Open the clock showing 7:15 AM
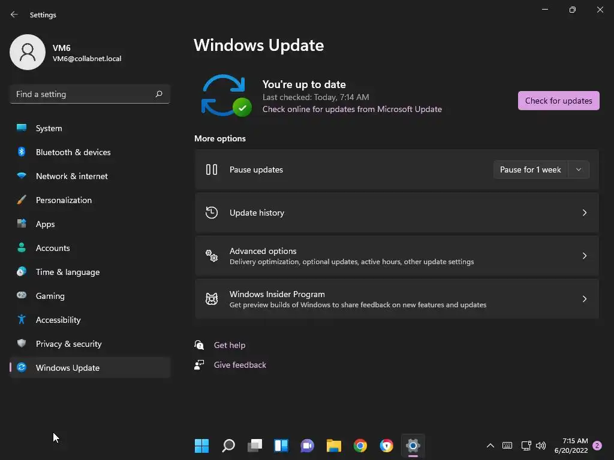 click(571, 446)
